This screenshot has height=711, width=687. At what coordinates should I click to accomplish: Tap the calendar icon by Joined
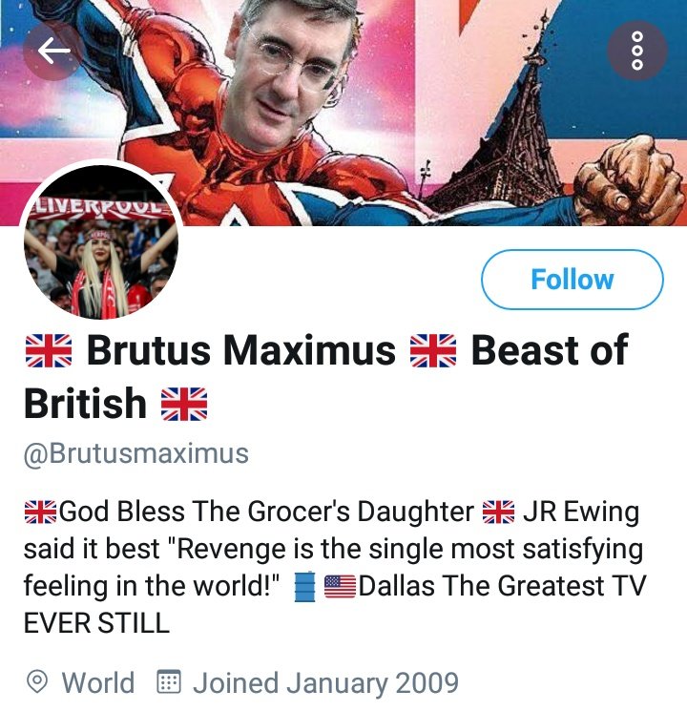point(169,681)
